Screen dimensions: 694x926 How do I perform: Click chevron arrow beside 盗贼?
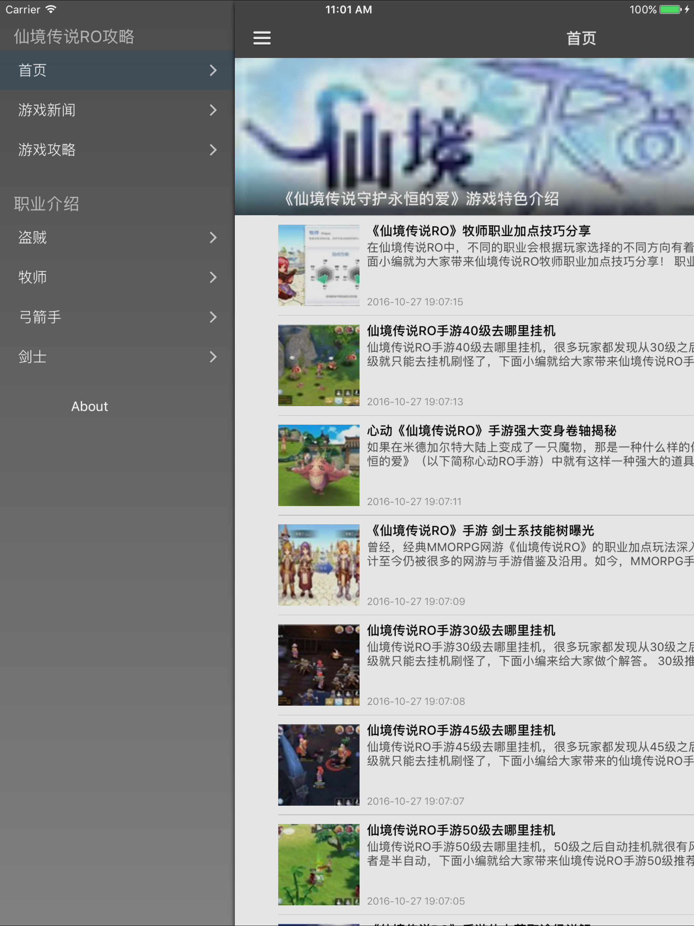[213, 237]
